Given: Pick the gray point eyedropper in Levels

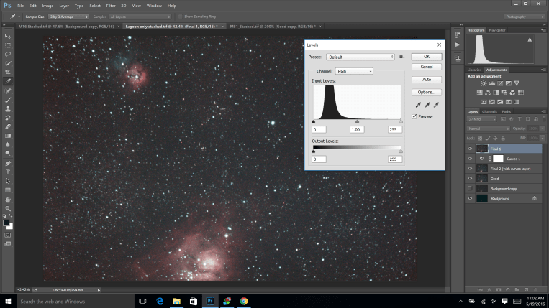Looking at the screenshot, I should pos(427,105).
